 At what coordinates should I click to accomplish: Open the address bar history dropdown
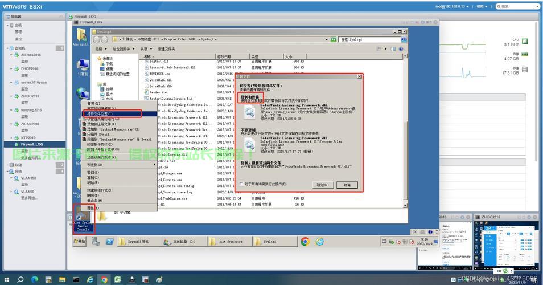[326, 39]
